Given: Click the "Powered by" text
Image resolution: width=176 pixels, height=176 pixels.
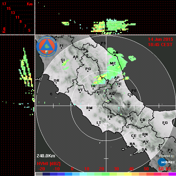Looking at the screenshot, I should (x=166, y=156).
